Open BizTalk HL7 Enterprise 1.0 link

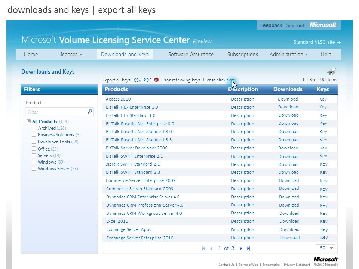pos(132,107)
